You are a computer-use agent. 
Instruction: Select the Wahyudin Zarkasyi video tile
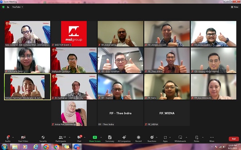(74, 60)
